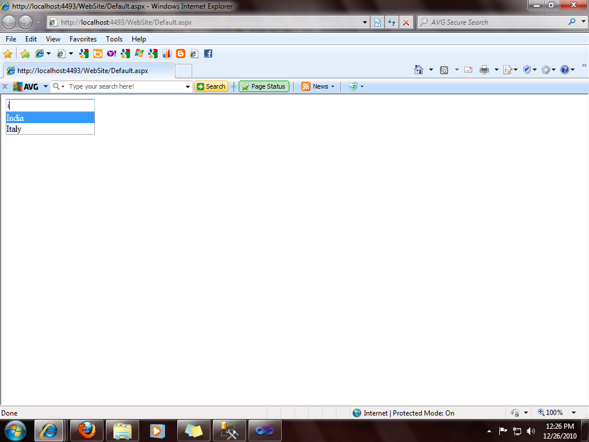The width and height of the screenshot is (589, 442).
Task: Open the Windows Start button
Action: click(15, 430)
